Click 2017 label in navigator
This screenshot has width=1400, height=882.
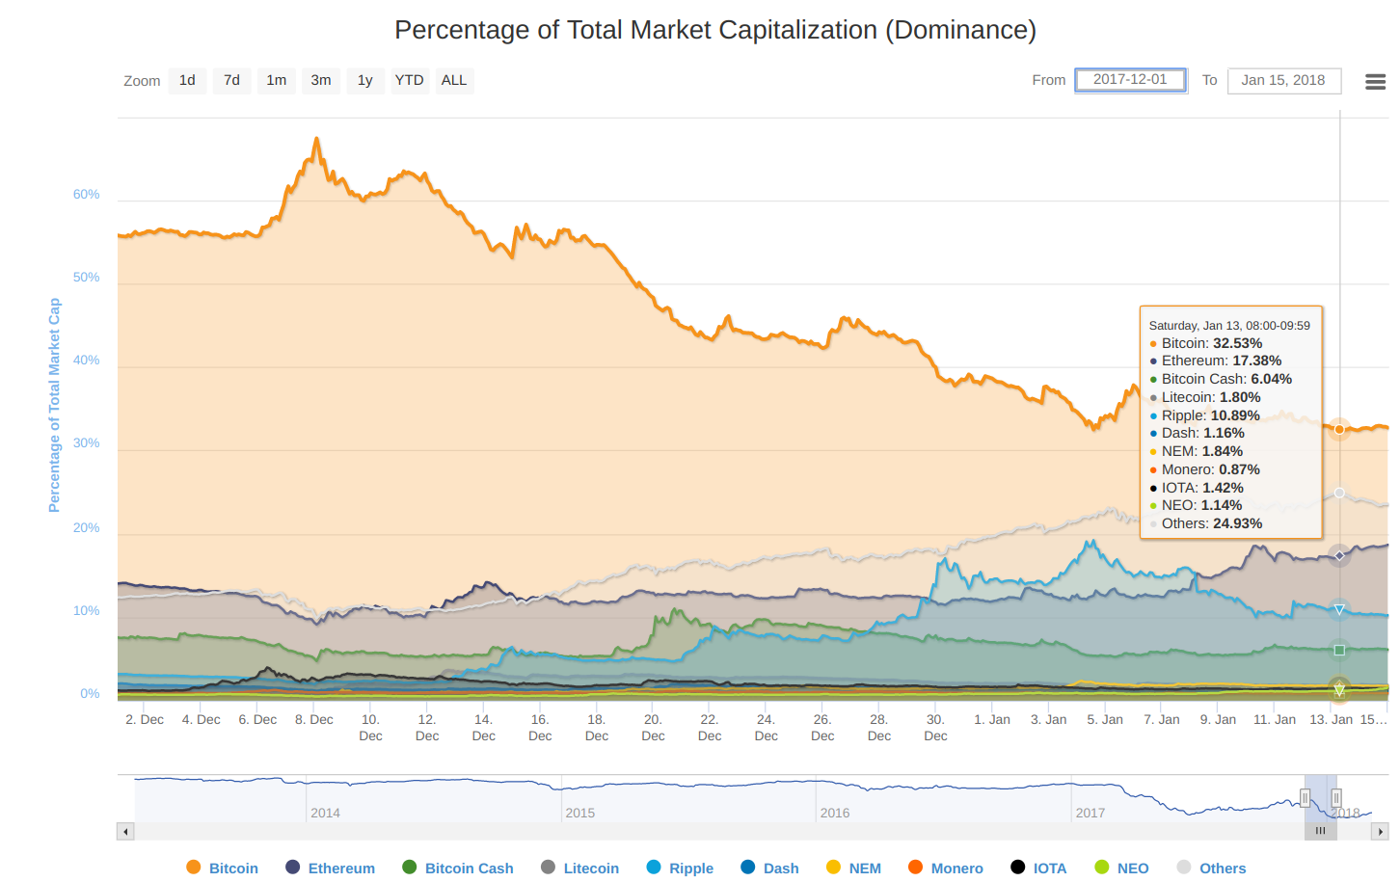click(1090, 813)
